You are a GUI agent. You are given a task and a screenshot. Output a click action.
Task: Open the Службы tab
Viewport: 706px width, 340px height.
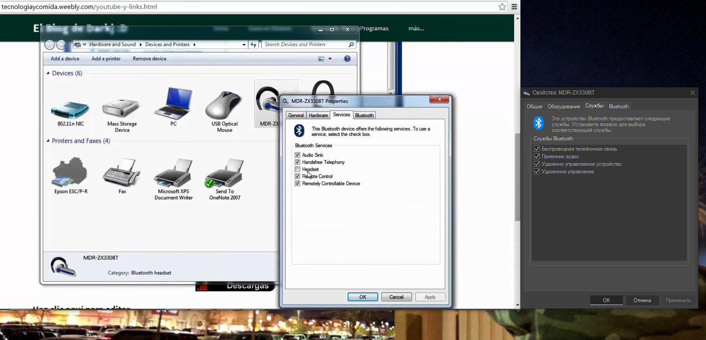pos(594,106)
